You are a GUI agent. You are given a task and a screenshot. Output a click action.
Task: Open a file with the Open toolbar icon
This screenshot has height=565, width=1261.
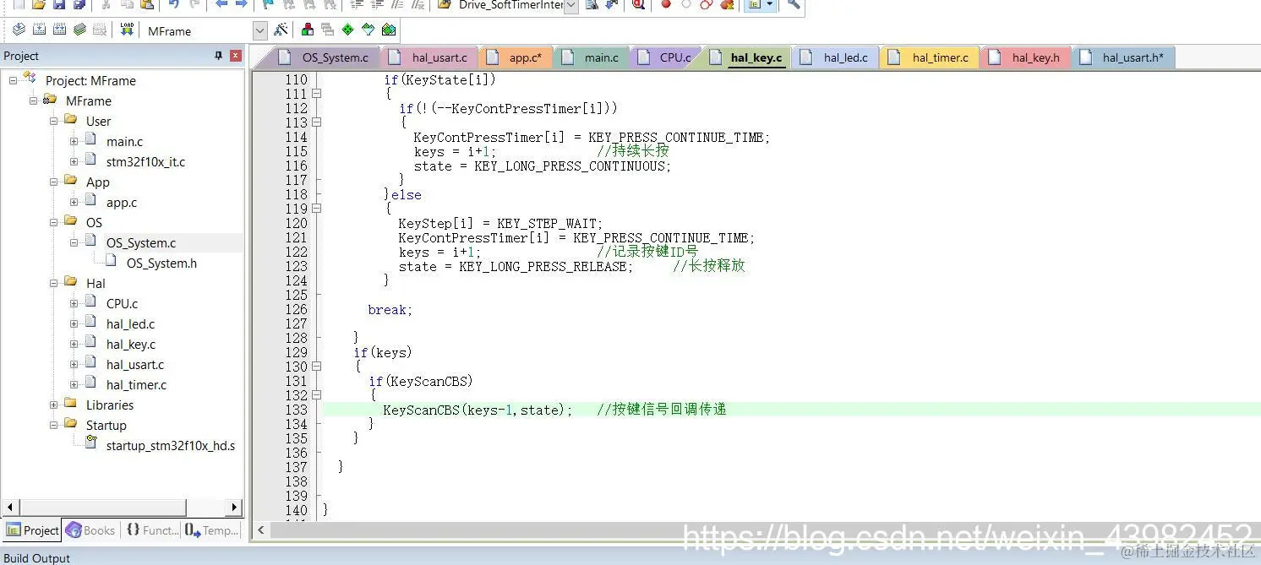(39, 4)
